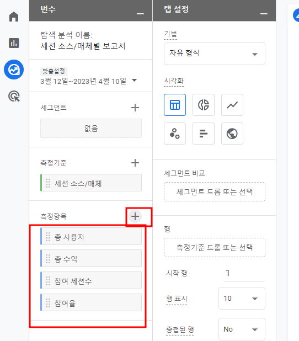
Task: Minimize the 변수 panel
Action: pos(140,14)
